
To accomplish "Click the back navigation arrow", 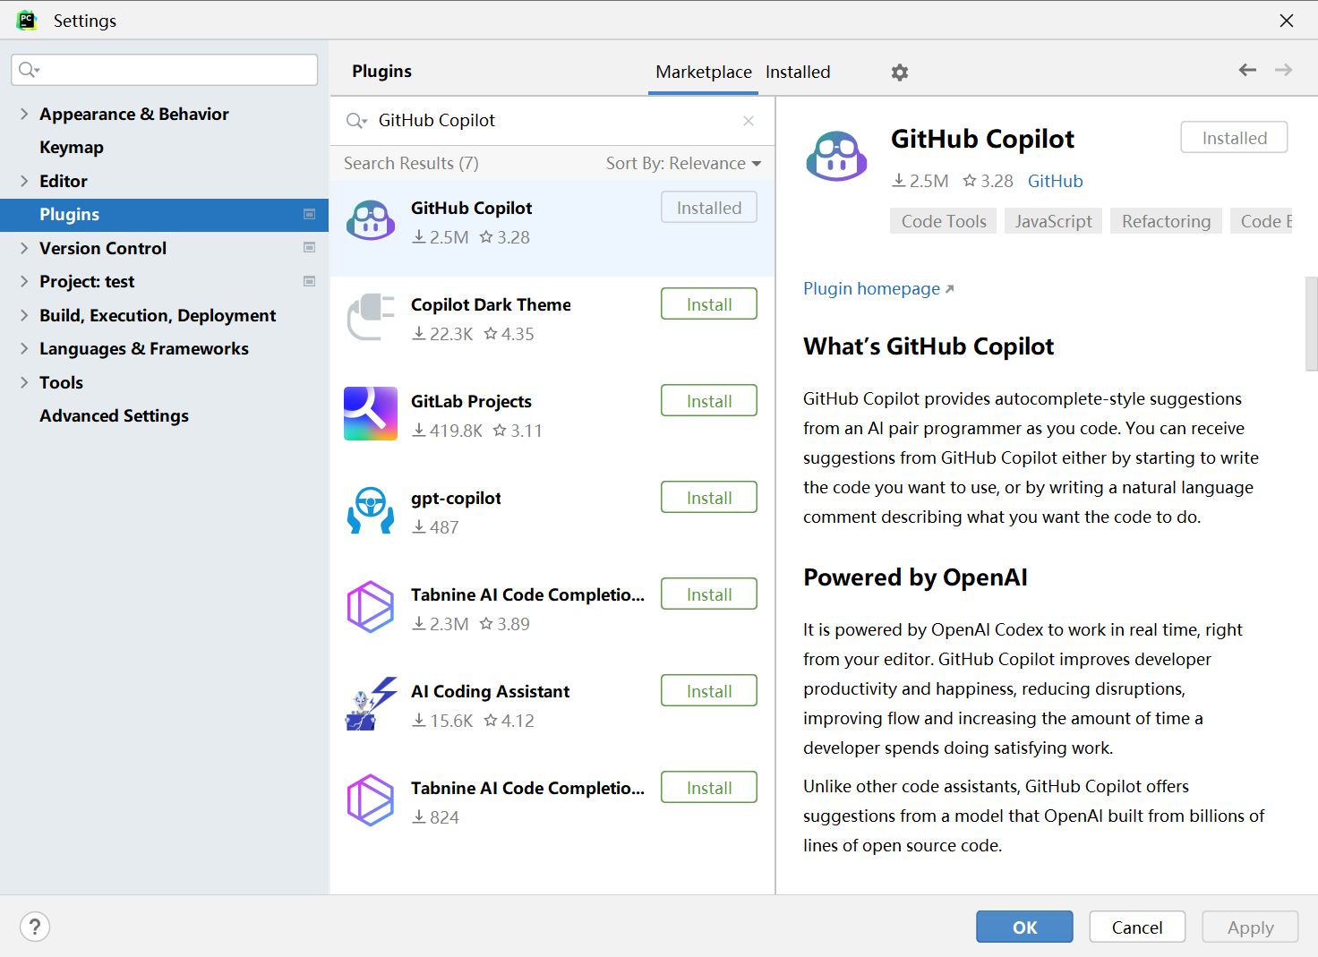I will (x=1247, y=70).
